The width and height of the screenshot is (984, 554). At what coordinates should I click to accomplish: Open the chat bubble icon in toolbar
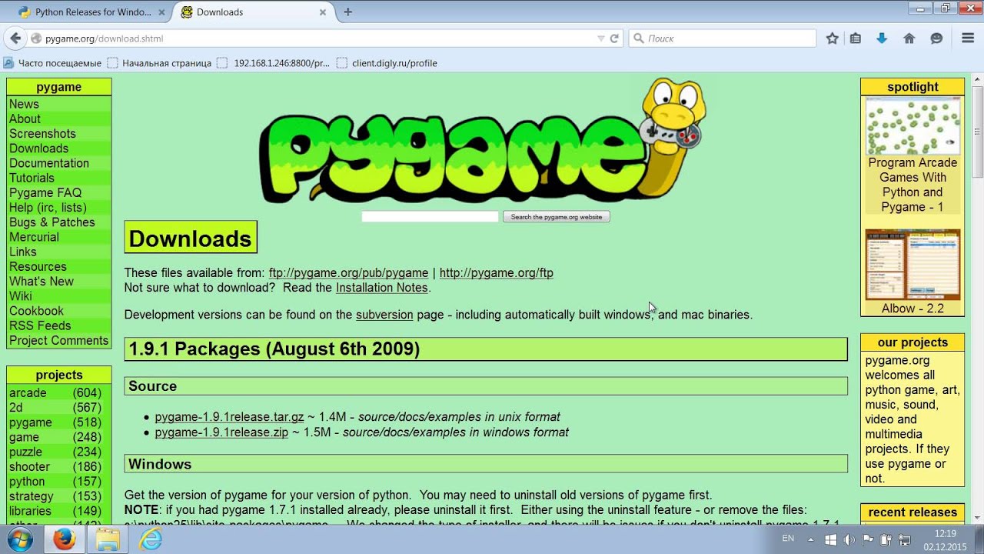tap(936, 38)
